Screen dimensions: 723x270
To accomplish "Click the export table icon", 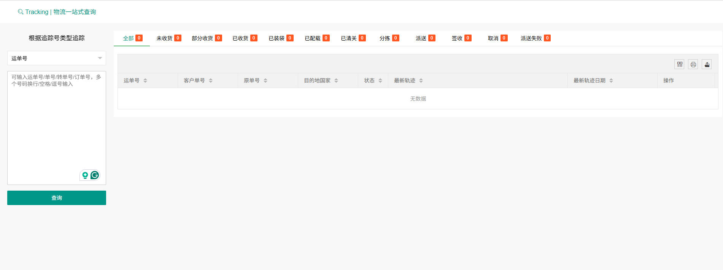I will (x=707, y=65).
